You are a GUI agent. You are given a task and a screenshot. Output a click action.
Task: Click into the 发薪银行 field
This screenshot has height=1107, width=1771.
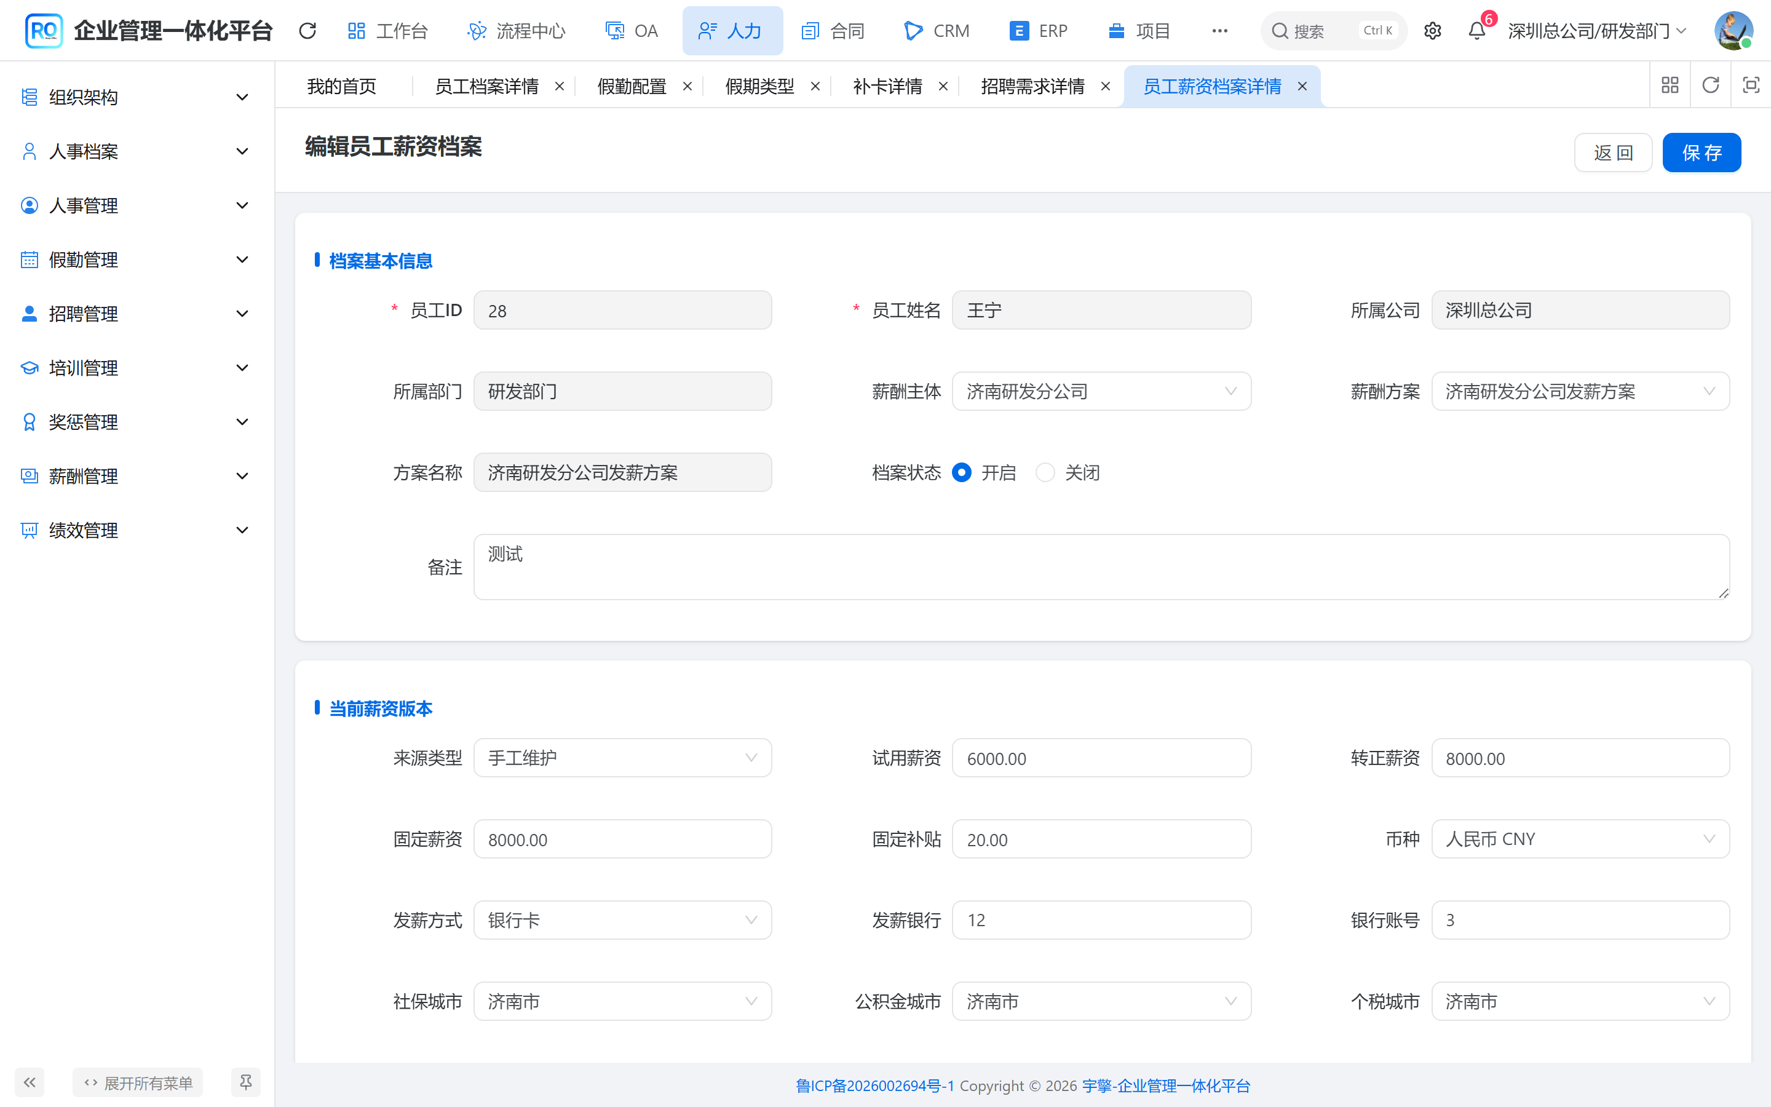coord(1101,920)
